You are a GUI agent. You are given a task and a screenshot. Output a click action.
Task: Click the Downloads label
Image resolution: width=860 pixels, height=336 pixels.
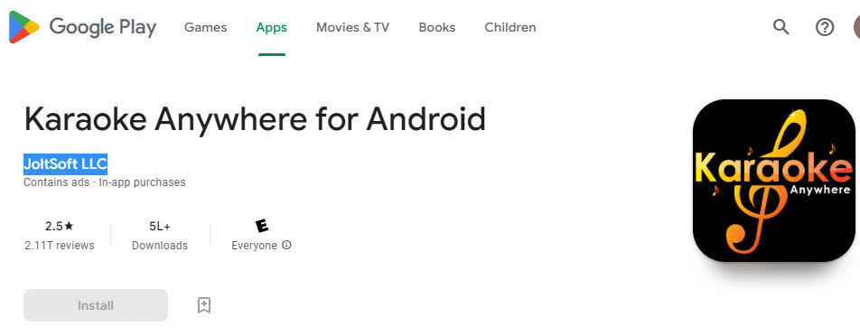[x=160, y=246]
